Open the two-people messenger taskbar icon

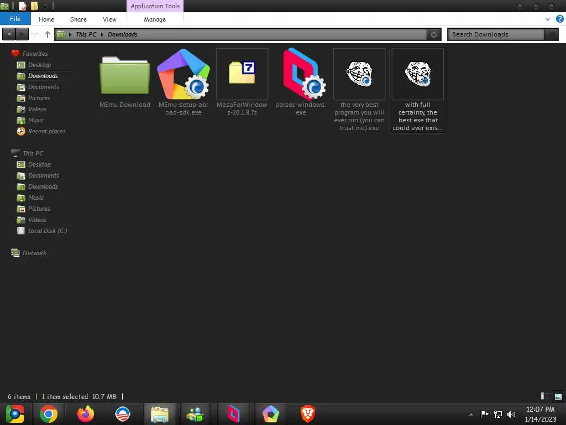195,414
